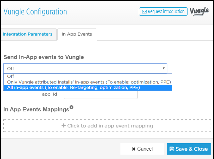This screenshot has width=214, height=159.
Task: Switch to the Integration Parameters tab
Action: click(28, 34)
